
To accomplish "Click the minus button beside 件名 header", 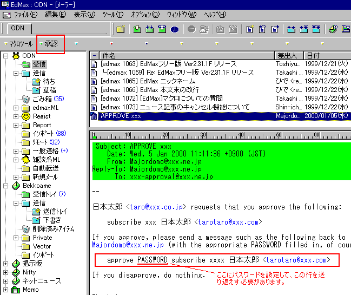I will (x=94, y=55).
